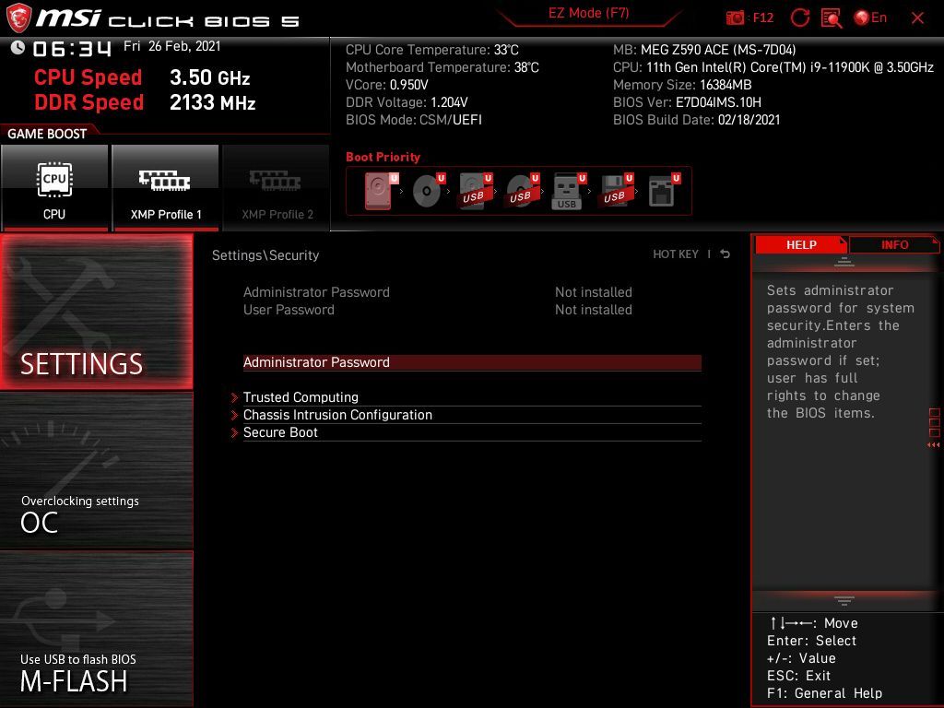Exit the BIOS with the X icon
The image size is (944, 708).
point(917,18)
